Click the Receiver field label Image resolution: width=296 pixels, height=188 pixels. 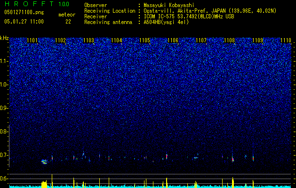[96, 16]
